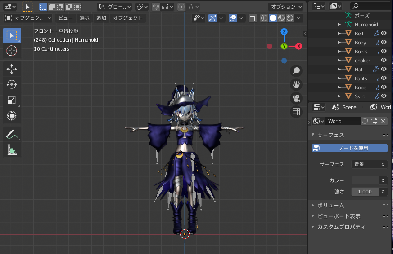Open the 追加 menu

[x=101, y=18]
